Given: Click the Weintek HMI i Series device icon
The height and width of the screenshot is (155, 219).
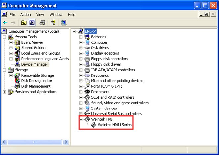Looking at the screenshot, I should point(94,125).
